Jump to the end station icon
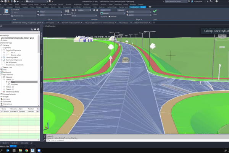The width and height of the screenshot is (229, 153). [97, 10]
